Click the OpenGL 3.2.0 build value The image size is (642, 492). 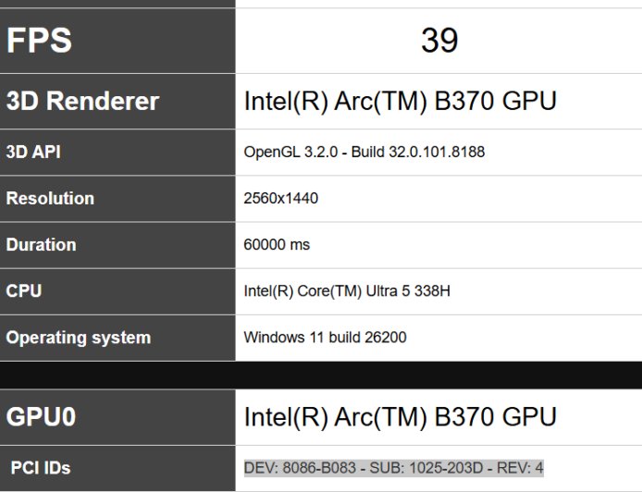tap(364, 152)
